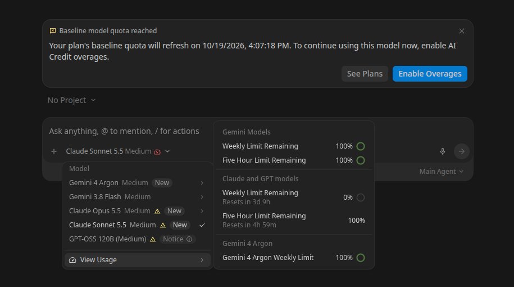Click warning triangle on Claude Sonnet 5.5 row
This screenshot has width=514, height=287.
click(163, 225)
